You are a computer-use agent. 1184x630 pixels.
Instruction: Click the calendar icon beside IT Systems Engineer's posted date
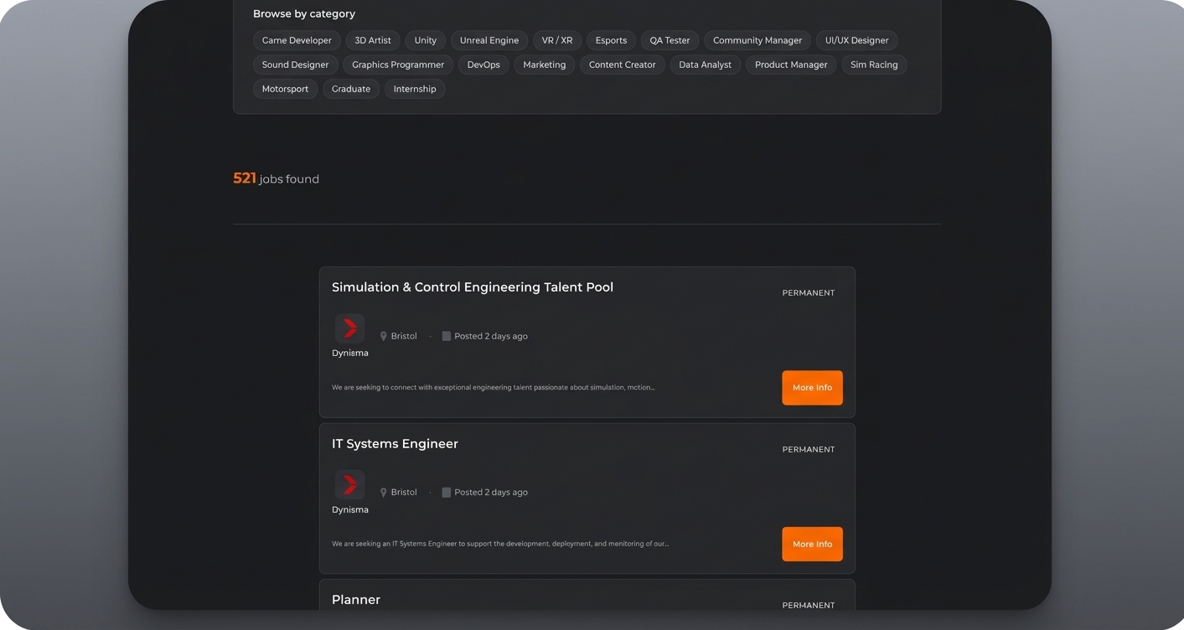pos(446,492)
